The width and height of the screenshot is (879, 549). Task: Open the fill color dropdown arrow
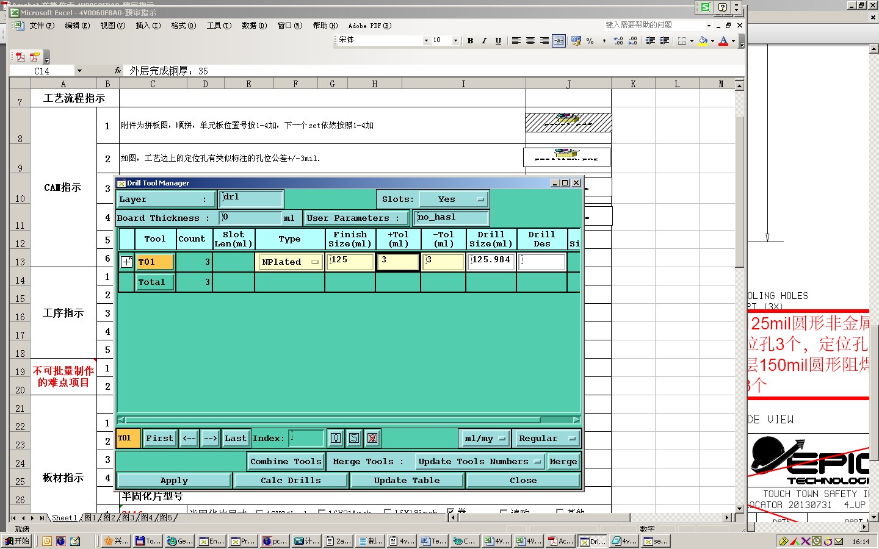point(712,41)
